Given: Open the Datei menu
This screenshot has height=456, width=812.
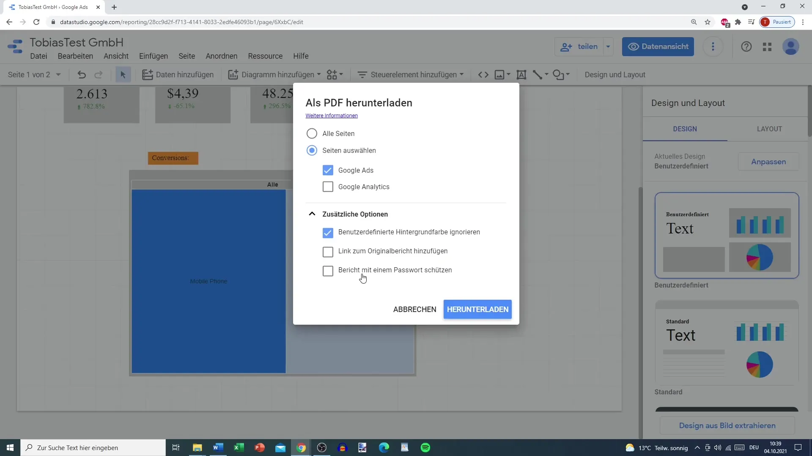Looking at the screenshot, I should (x=38, y=56).
